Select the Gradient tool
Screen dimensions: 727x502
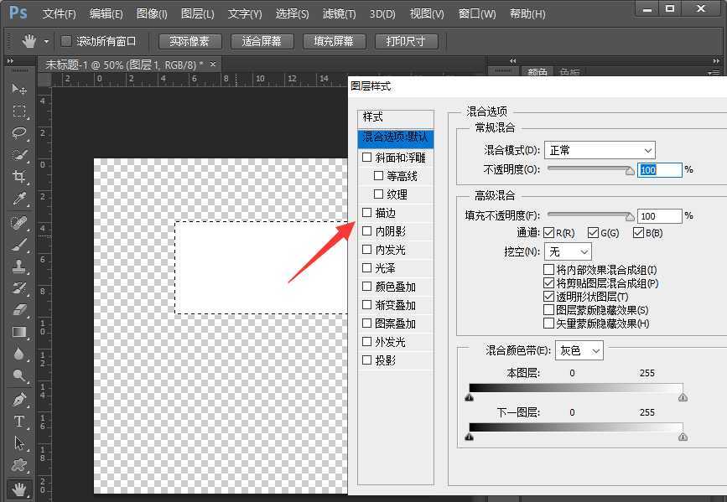point(18,333)
